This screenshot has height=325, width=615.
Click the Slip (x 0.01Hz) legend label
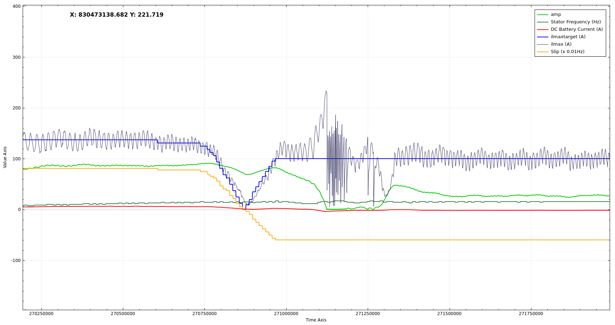(x=567, y=52)
